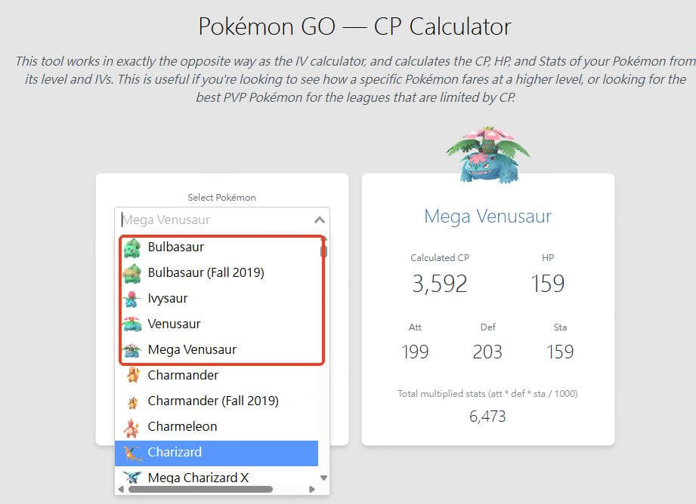Choose Charmander (Fall 2019) option
Image resolution: width=696 pixels, height=504 pixels.
tap(213, 401)
